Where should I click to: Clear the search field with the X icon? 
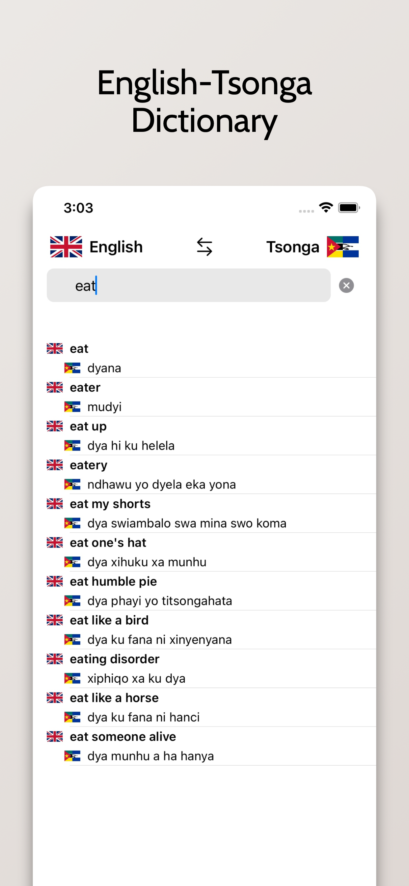tap(346, 285)
